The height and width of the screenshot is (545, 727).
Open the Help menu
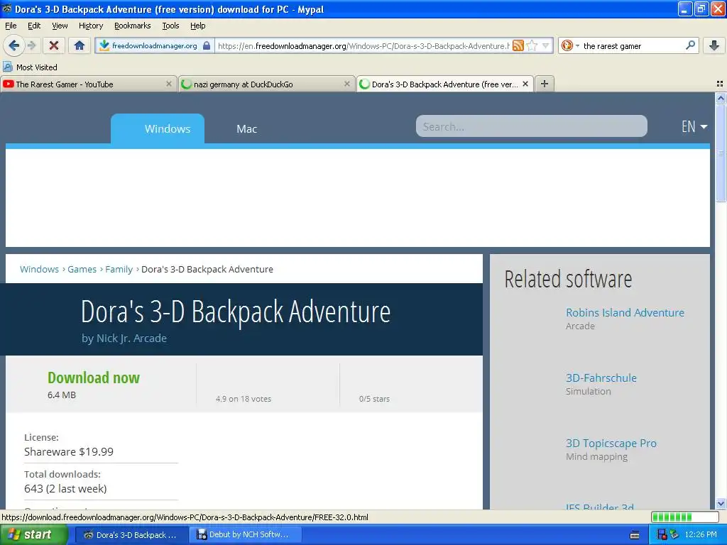tap(197, 26)
